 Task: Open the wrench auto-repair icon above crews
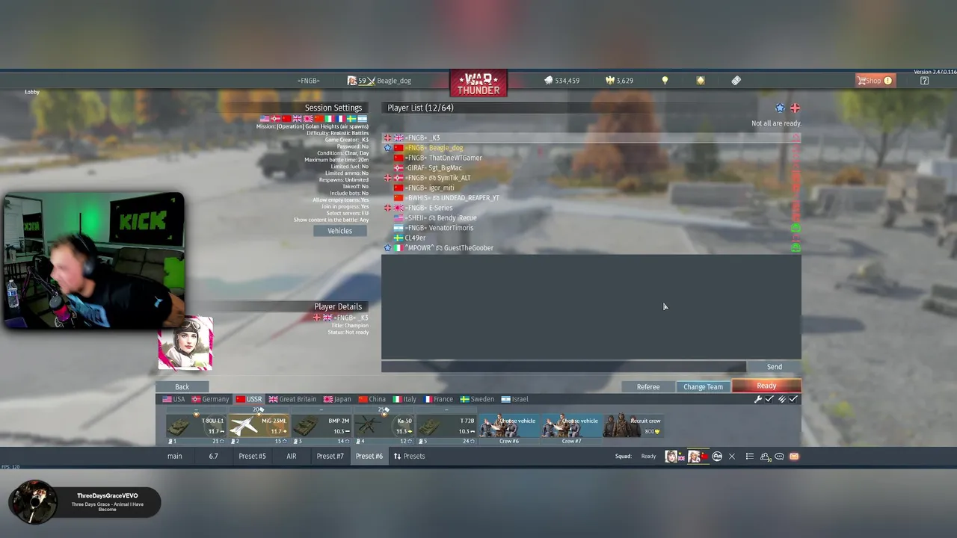click(x=757, y=399)
